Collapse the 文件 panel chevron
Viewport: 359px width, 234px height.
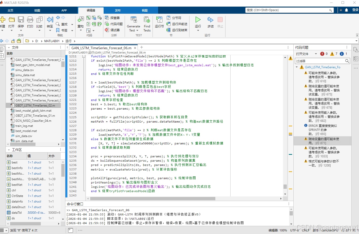pos(9,47)
